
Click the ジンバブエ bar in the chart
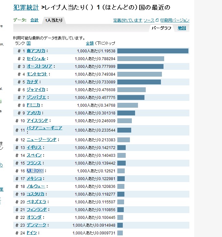131,97
